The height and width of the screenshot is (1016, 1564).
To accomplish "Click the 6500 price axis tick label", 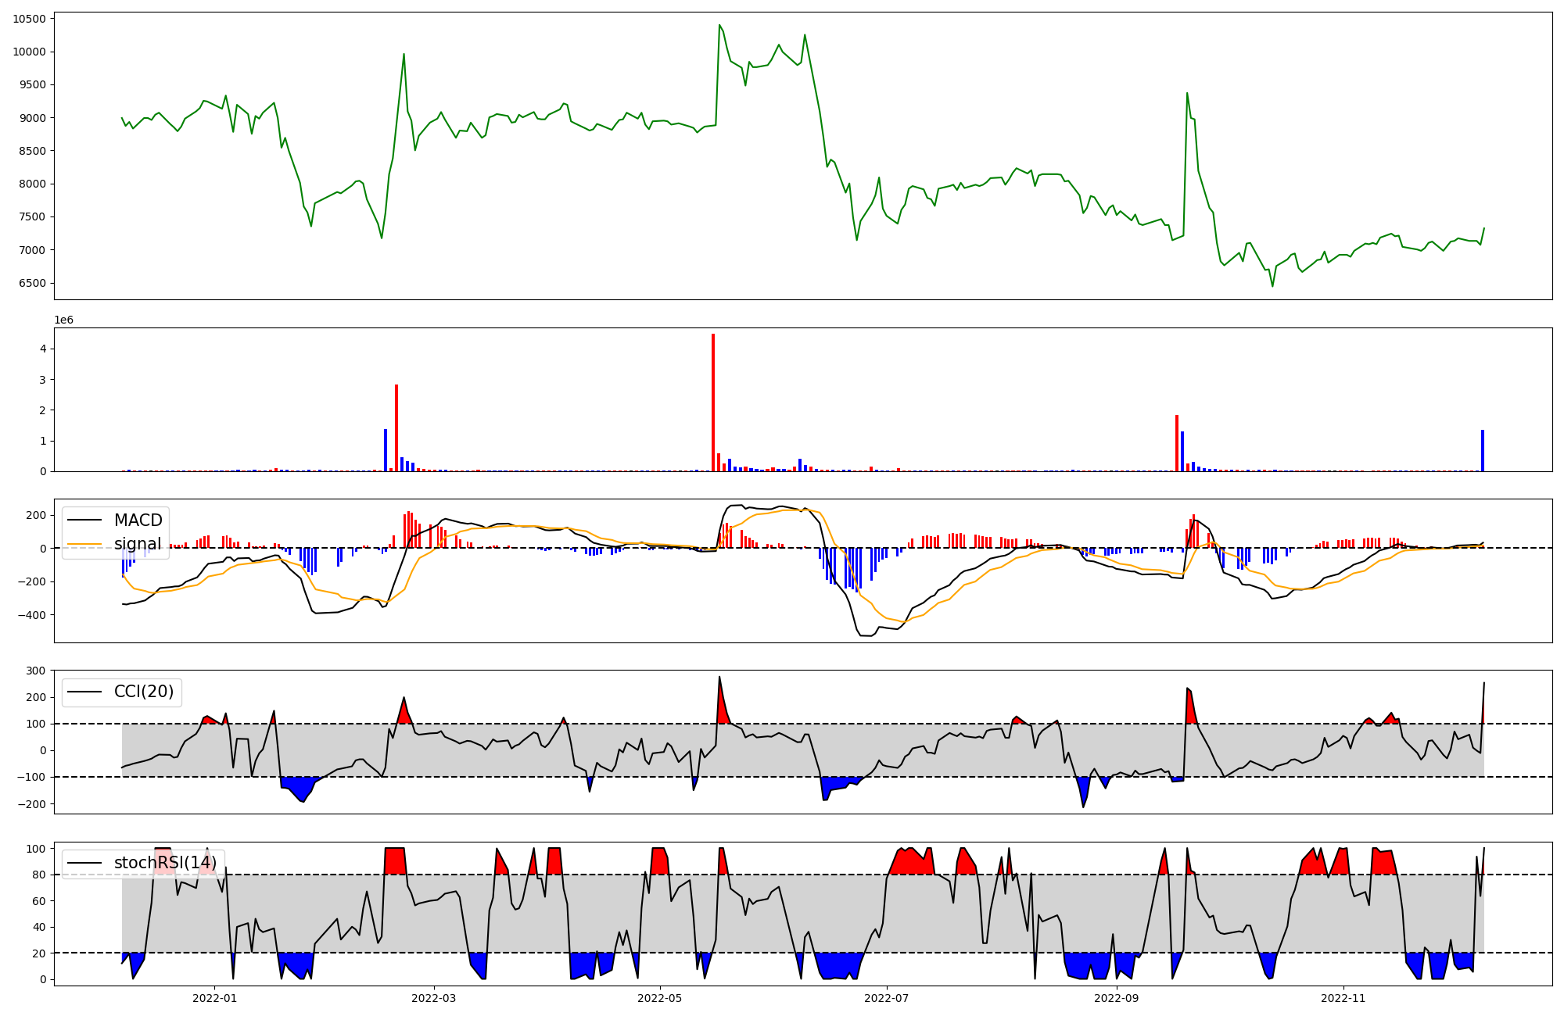I will point(31,283).
